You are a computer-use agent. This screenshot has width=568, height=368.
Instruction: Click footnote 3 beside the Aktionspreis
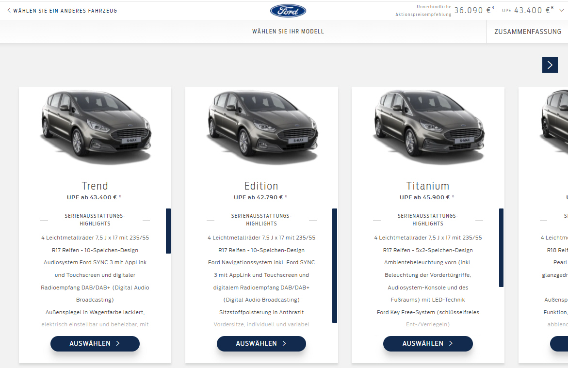point(493,8)
